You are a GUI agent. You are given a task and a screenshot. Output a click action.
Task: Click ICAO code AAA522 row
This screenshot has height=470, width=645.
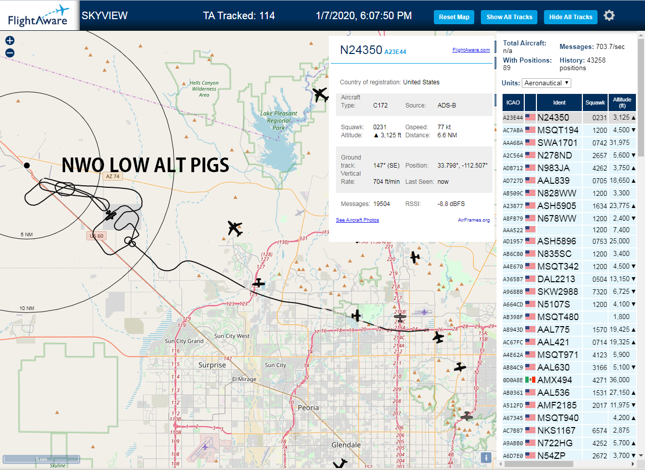[512, 230]
